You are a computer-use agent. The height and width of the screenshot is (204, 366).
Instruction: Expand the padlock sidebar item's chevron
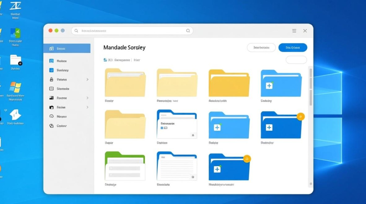pyautogui.click(x=87, y=79)
